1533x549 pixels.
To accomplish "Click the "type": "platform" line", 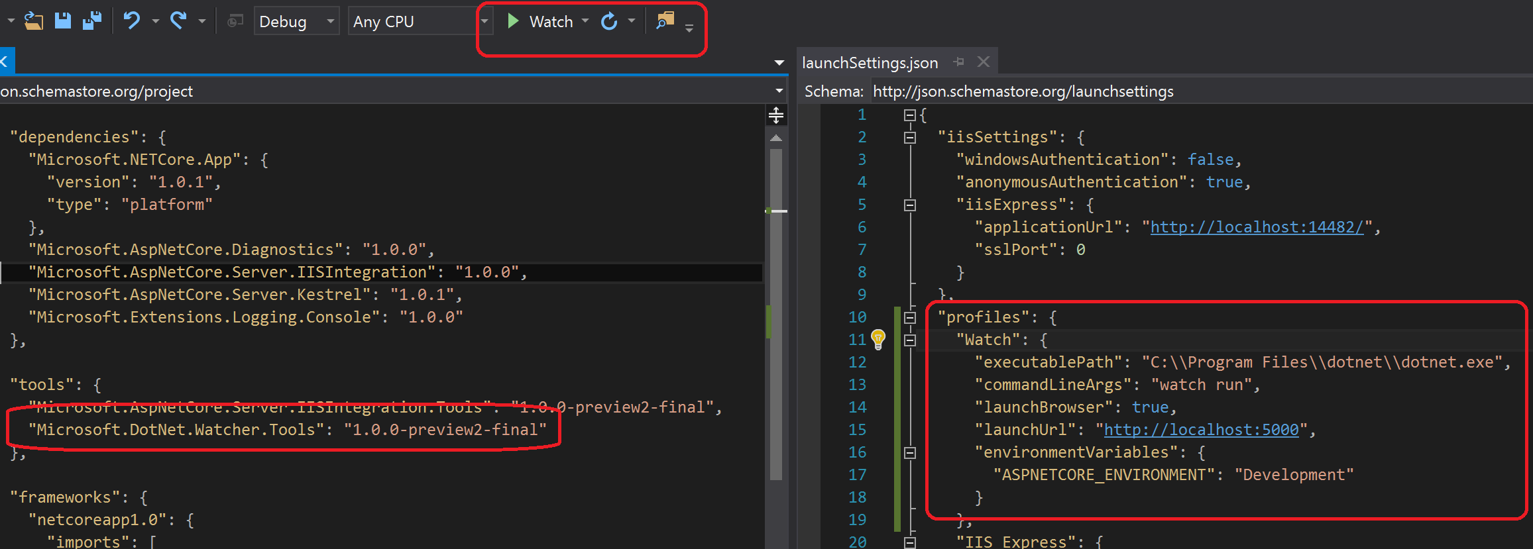I will click(129, 205).
